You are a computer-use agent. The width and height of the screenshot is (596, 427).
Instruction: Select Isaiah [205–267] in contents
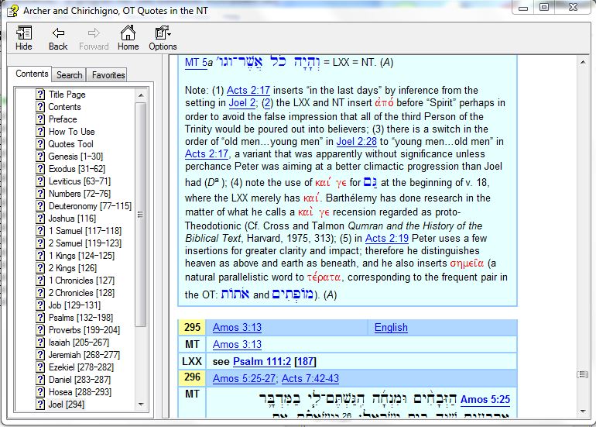[80, 343]
